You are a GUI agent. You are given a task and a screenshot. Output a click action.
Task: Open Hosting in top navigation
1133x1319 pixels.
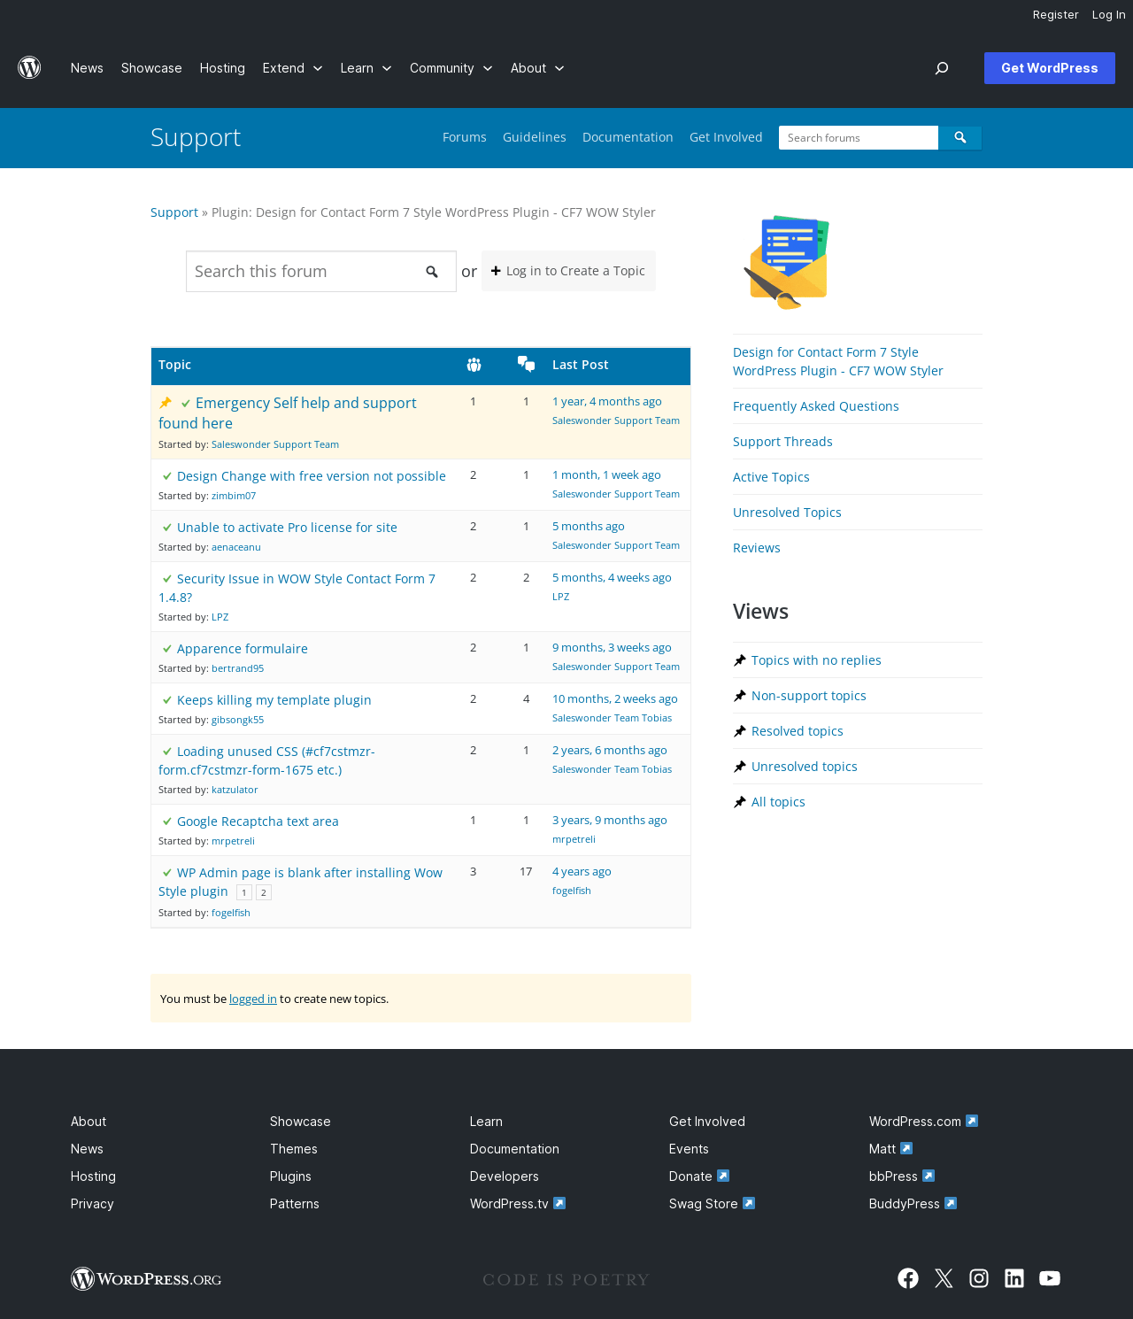click(x=222, y=68)
